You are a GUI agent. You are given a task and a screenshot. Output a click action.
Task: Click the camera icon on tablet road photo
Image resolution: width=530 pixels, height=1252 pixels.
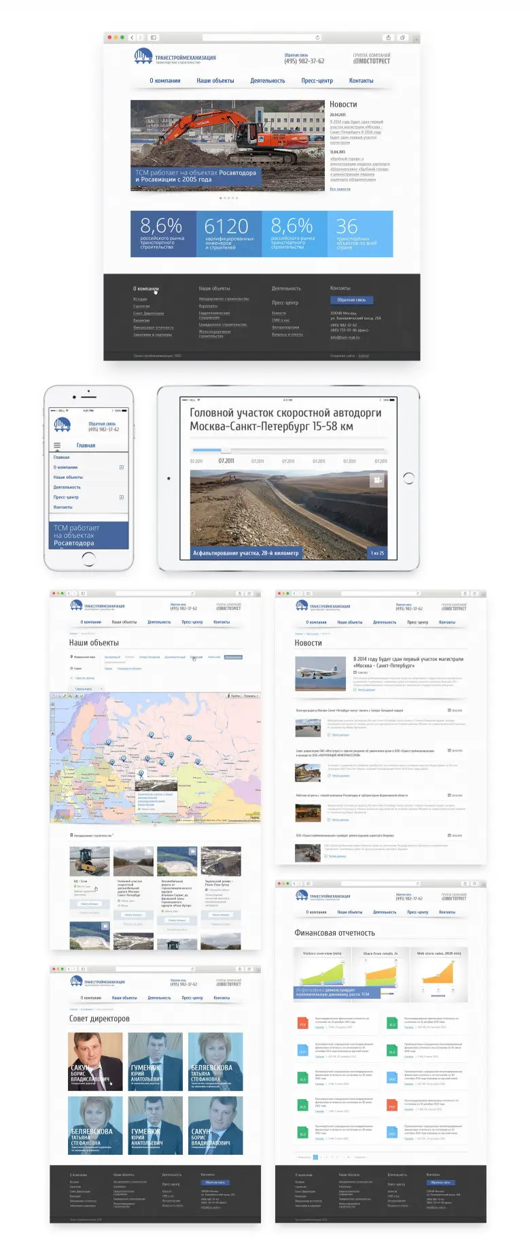pyautogui.click(x=376, y=480)
